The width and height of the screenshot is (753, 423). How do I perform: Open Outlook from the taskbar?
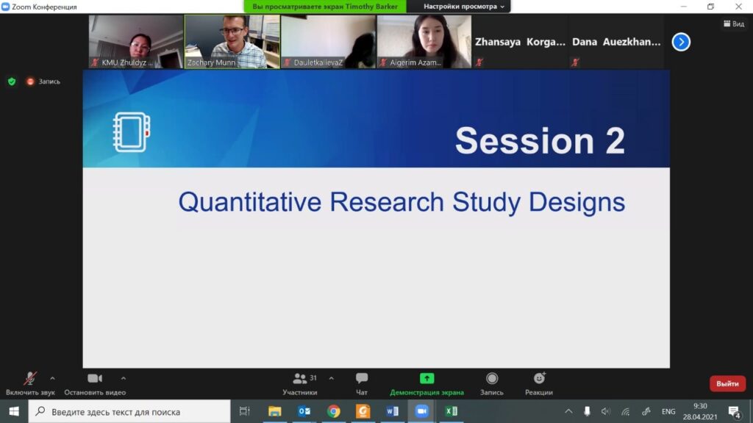[304, 411]
